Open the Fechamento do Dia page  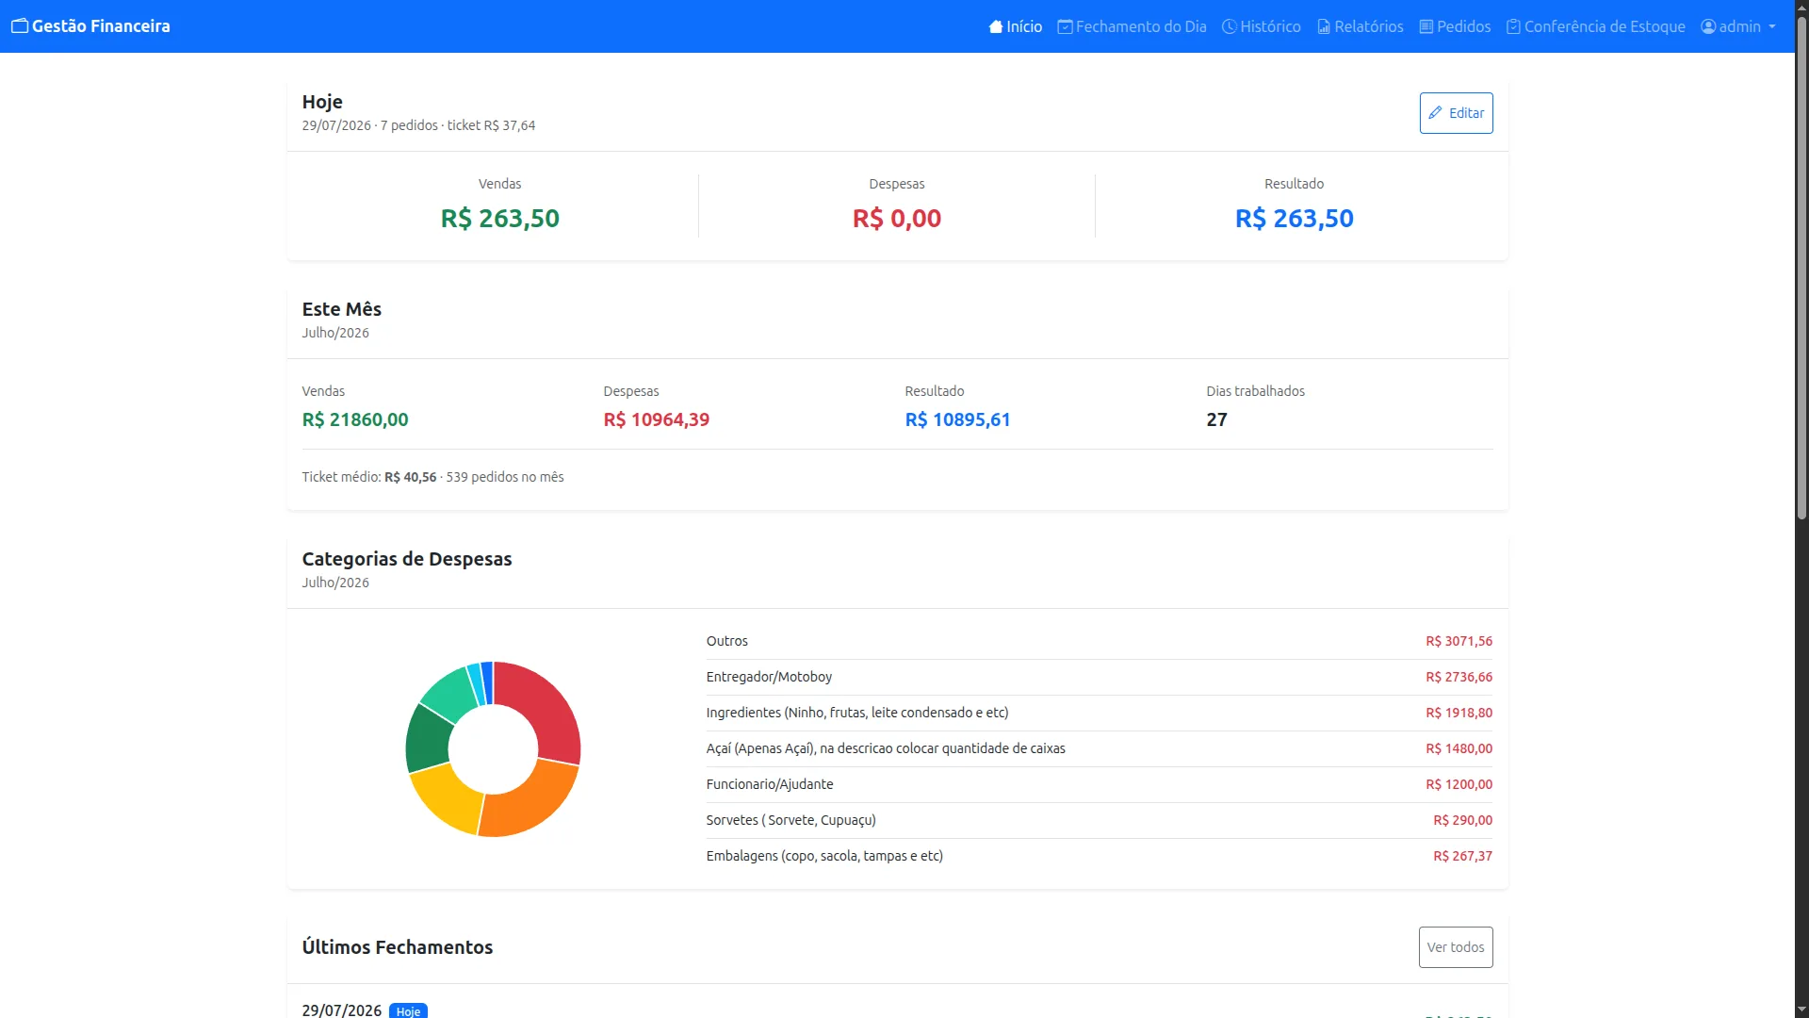pyautogui.click(x=1132, y=26)
